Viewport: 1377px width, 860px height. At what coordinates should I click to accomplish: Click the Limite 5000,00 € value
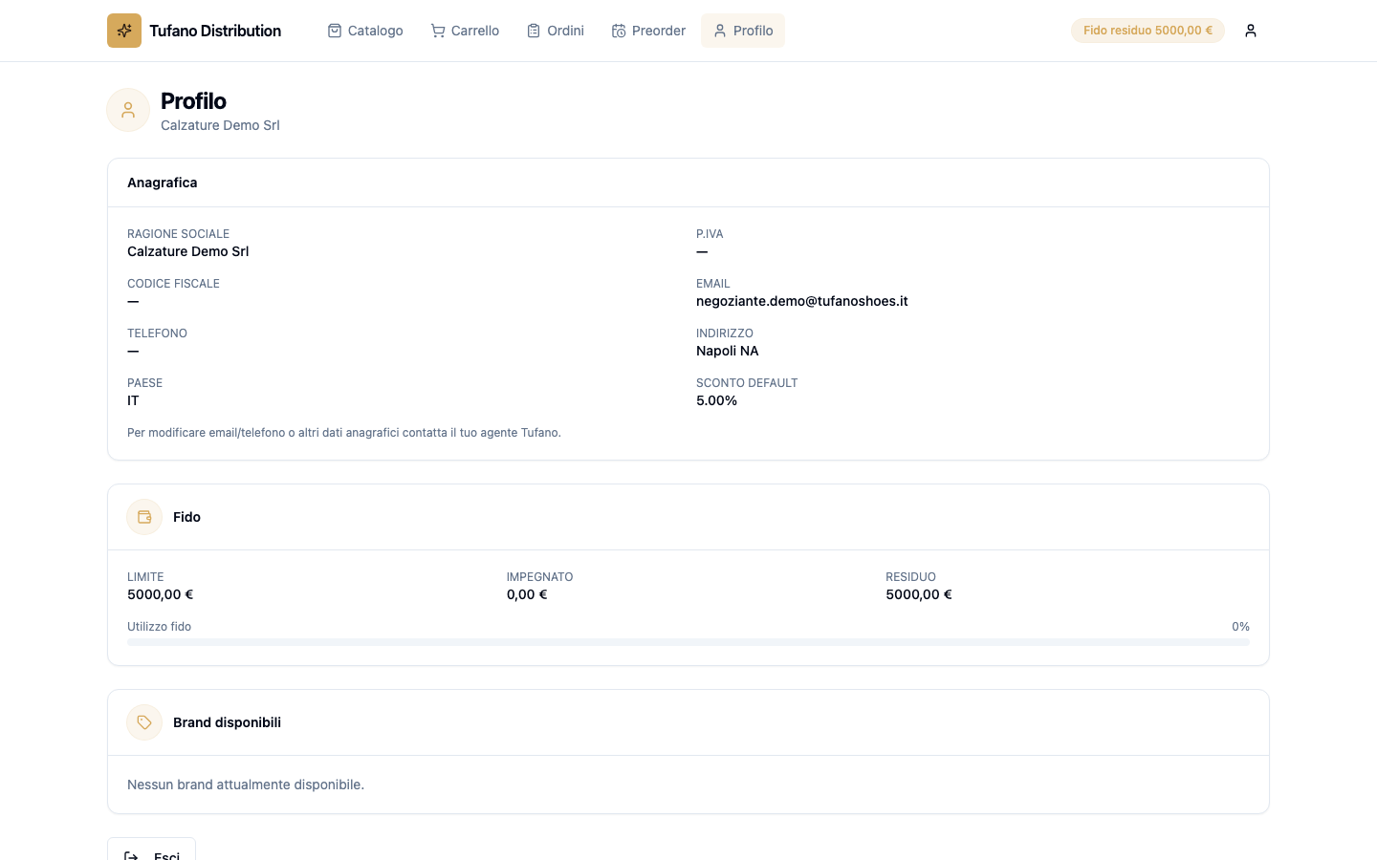click(161, 594)
